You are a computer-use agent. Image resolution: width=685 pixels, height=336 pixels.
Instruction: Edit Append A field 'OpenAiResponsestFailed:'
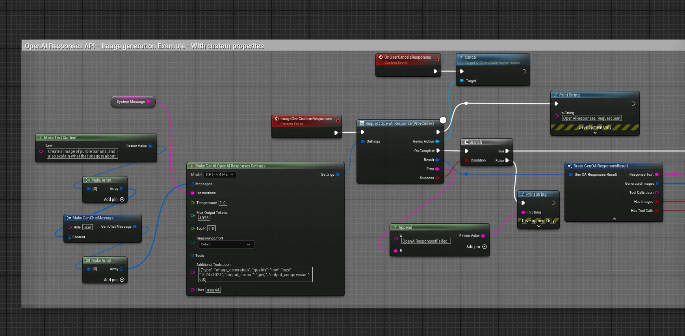point(426,241)
